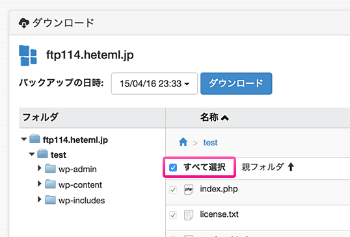Click the ダウンロード panel title text
The width and height of the screenshot is (350, 237).
tap(63, 23)
